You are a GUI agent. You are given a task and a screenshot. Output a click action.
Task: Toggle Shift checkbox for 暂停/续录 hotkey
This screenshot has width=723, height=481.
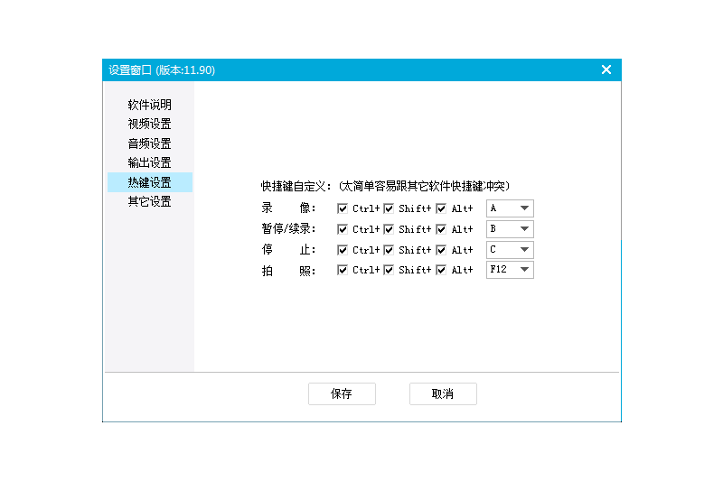coord(389,229)
